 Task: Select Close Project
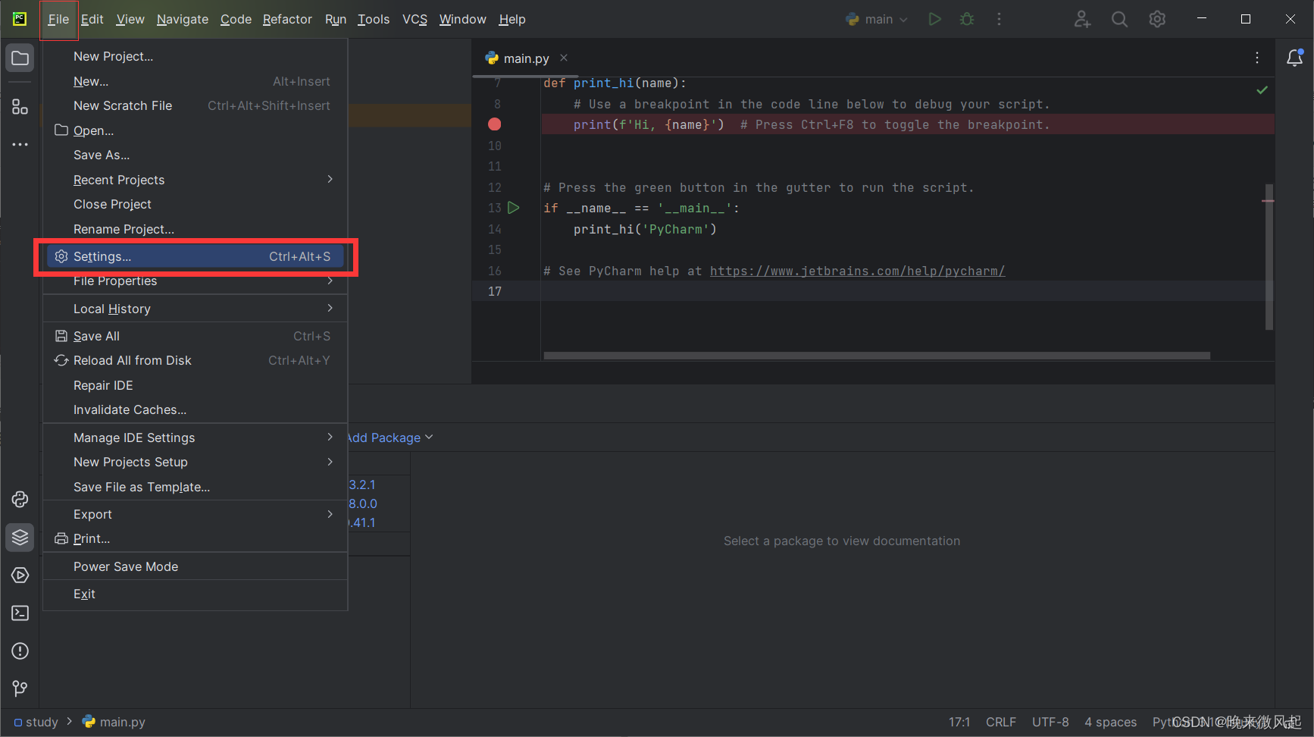(196, 204)
